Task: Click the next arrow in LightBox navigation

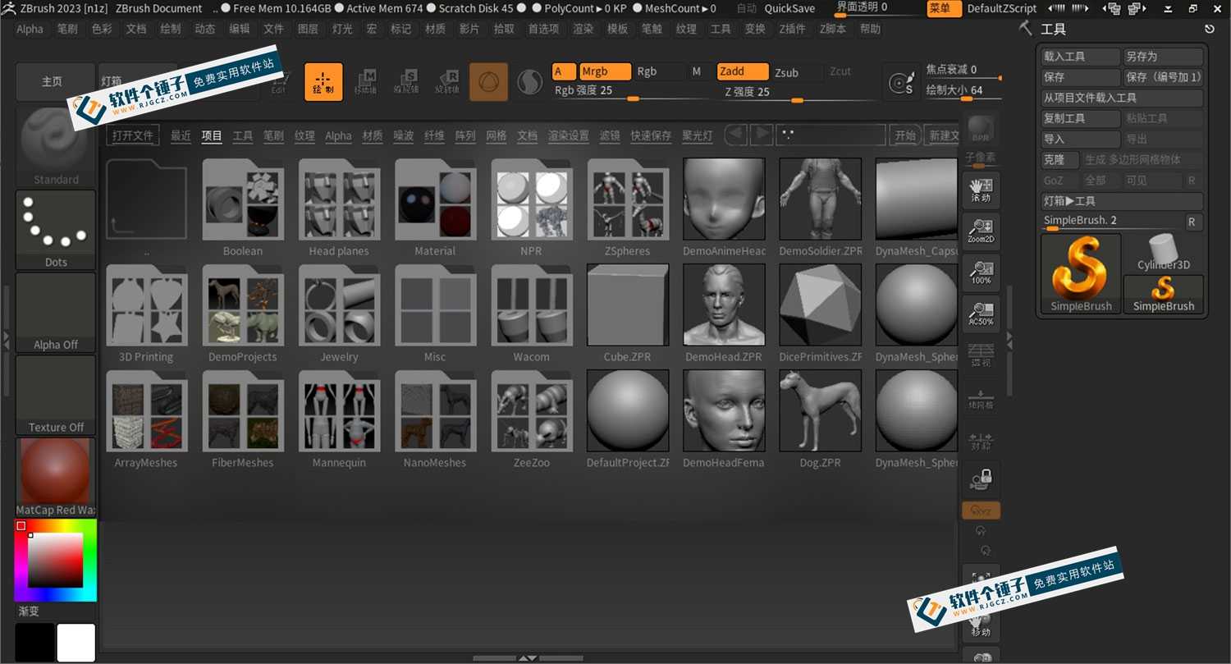Action: (x=762, y=135)
